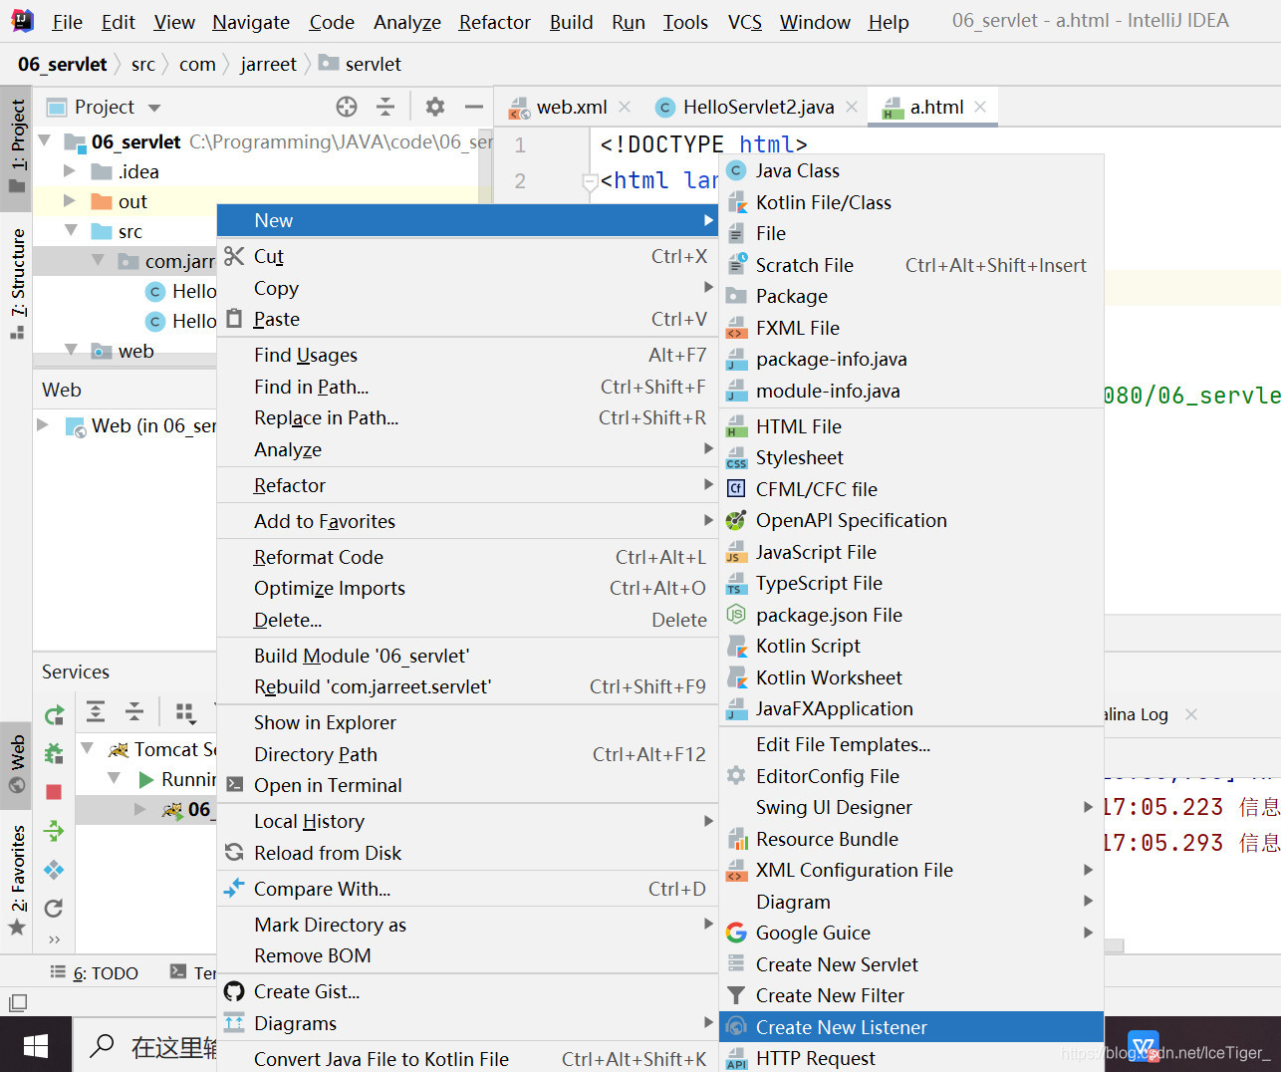
Task: Hide the Project panel with minus icon
Action: [x=474, y=107]
